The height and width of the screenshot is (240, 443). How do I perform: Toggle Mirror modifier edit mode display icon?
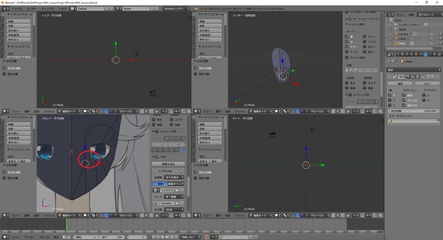click(x=417, y=77)
